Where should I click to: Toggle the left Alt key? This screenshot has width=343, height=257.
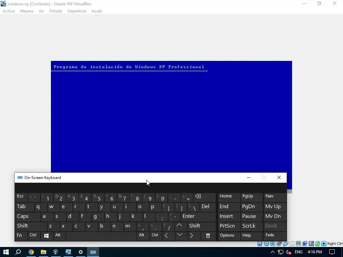coord(59,236)
